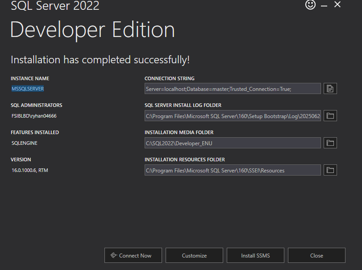This screenshot has width=362, height=270.
Task: Browse the installation resources folder icon
Action: (330, 170)
